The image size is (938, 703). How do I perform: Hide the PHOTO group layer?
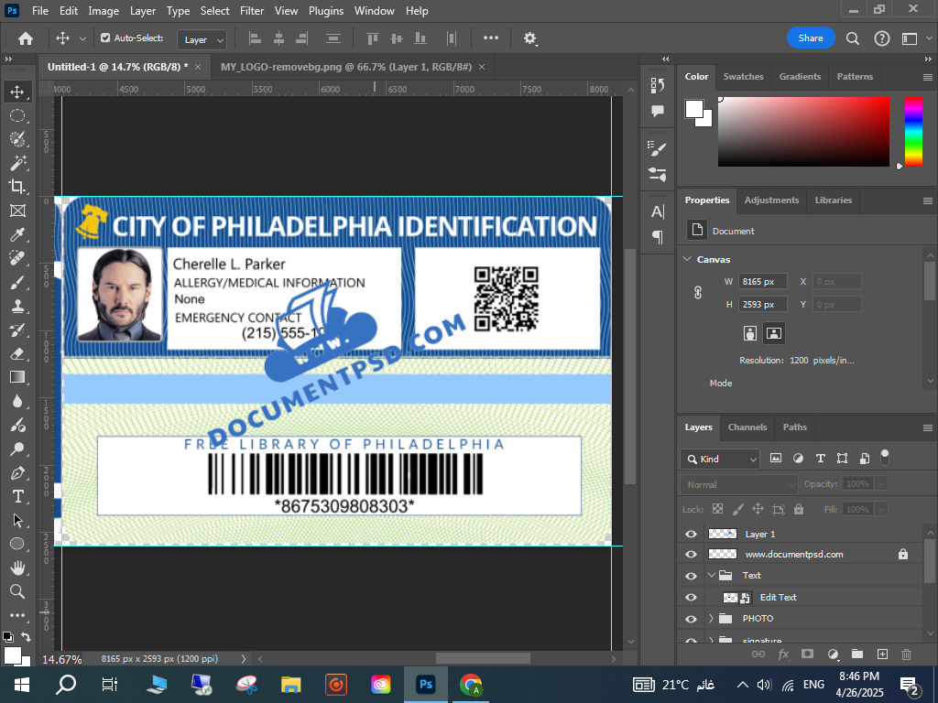point(691,619)
